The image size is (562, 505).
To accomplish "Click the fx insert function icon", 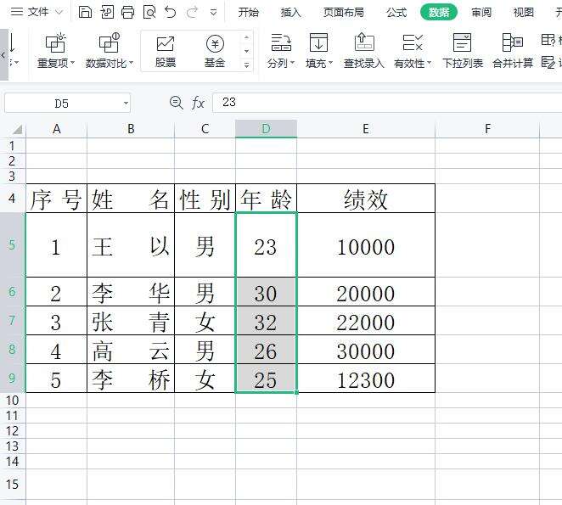I will (x=198, y=103).
